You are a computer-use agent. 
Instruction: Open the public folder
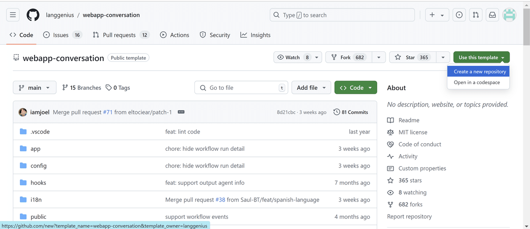(38, 217)
